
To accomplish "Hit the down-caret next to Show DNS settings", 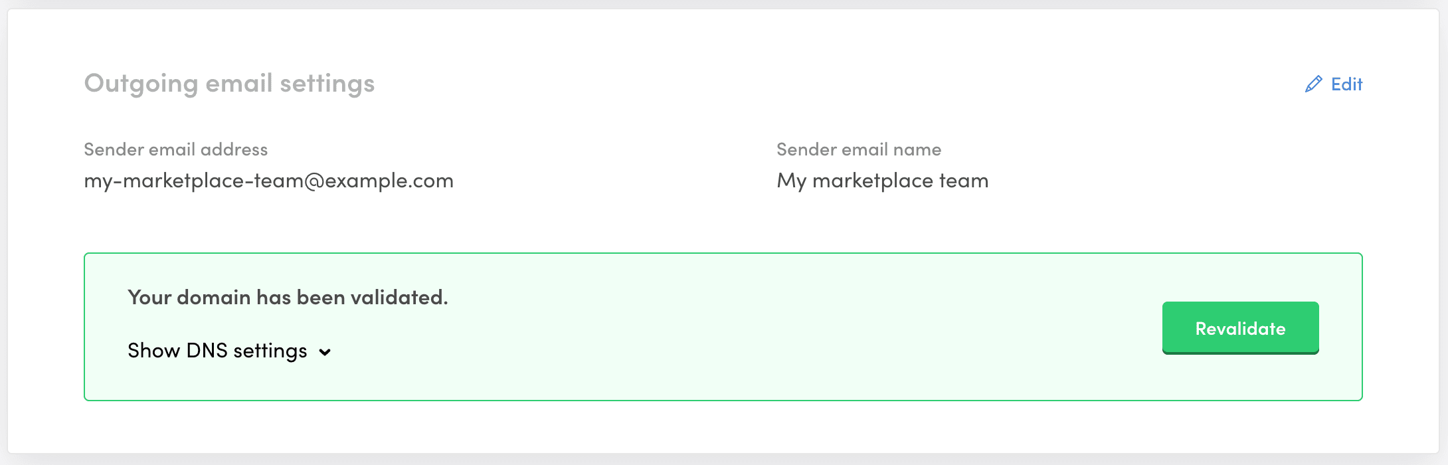I will click(x=325, y=352).
